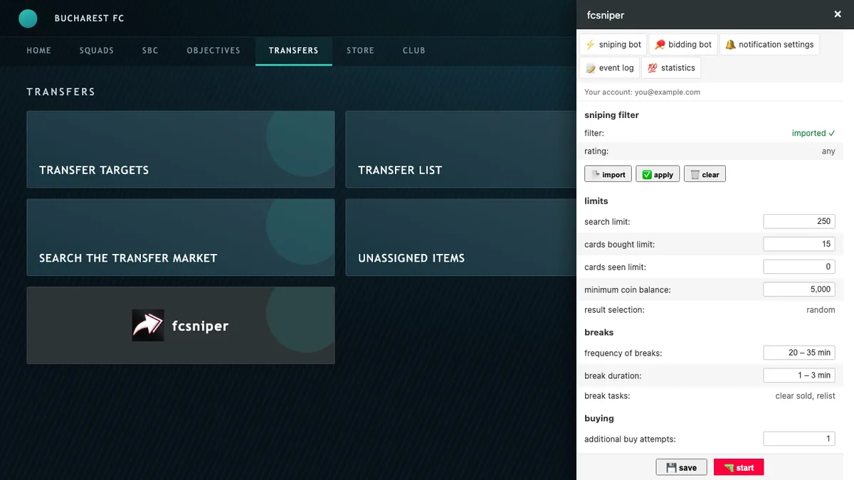Image resolution: width=854 pixels, height=480 pixels.
Task: Click the 'breaks' section heading
Action: pos(599,333)
